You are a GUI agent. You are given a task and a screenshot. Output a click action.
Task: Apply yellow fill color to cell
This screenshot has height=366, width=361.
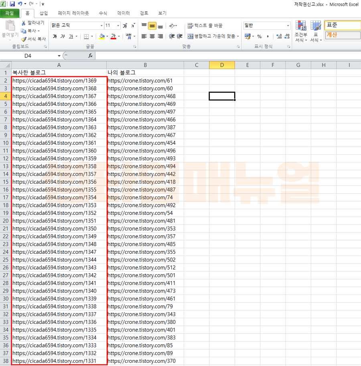[x=102, y=37]
